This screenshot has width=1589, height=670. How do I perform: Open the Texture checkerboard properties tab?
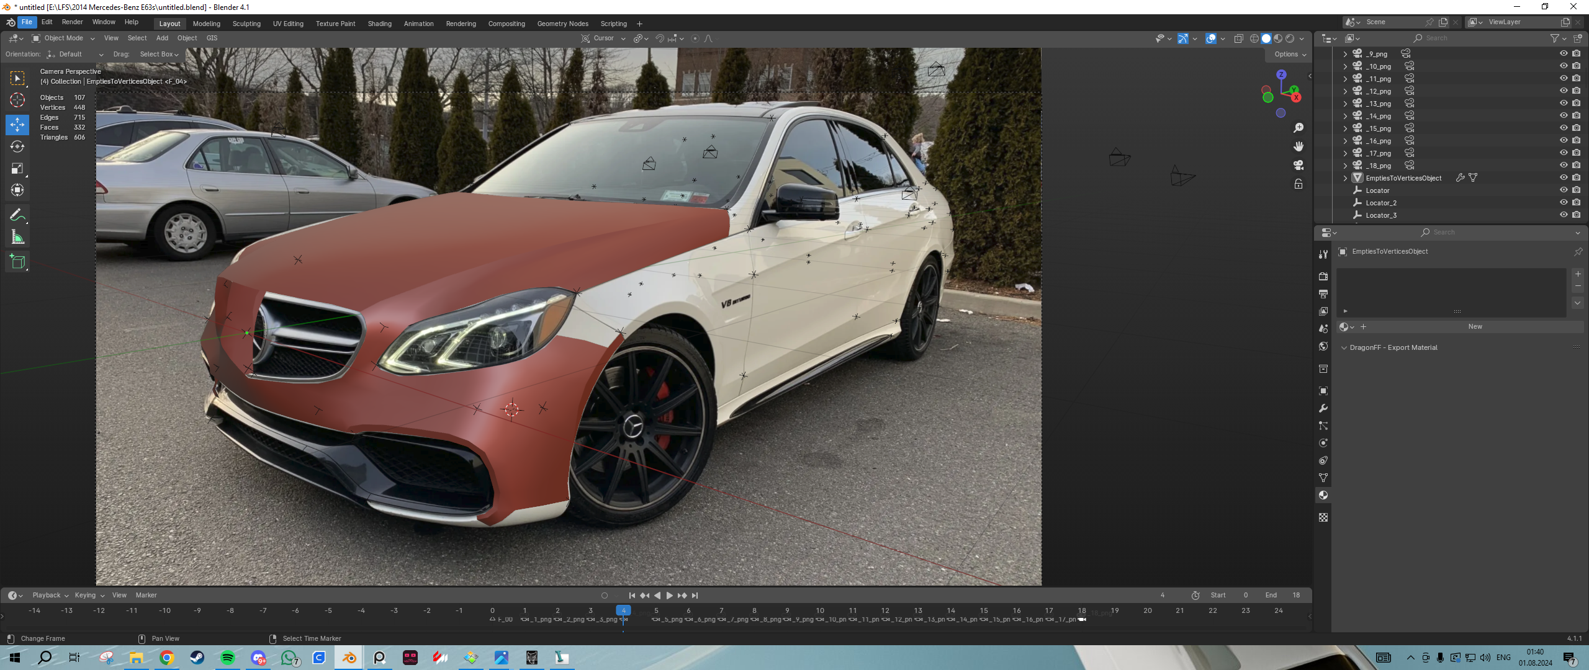(x=1323, y=517)
